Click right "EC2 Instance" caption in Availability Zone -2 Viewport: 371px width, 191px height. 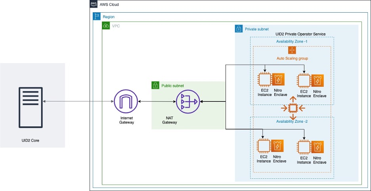click(x=304, y=160)
